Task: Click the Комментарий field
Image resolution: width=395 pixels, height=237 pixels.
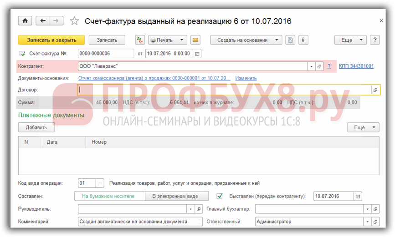Action: tap(140, 222)
